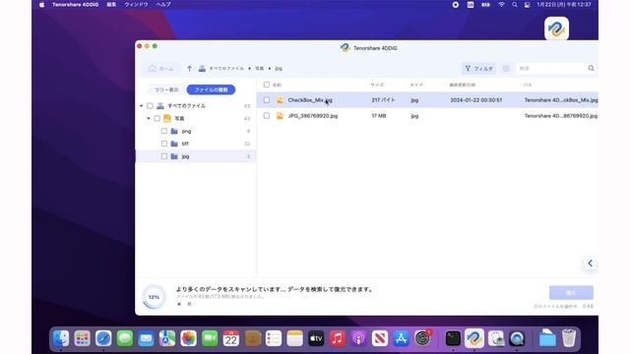Click the screen recording indicator in menu bar
Screen dimensions: 630x354
[455, 4]
